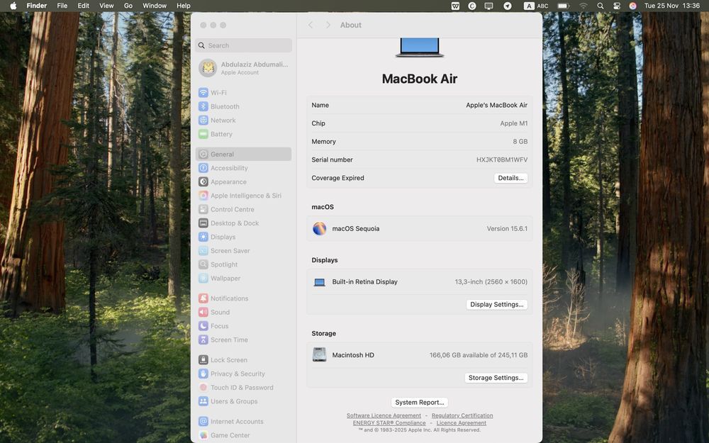Open Privacy & Security hand icon
This screenshot has width=709, height=443.
click(x=203, y=374)
